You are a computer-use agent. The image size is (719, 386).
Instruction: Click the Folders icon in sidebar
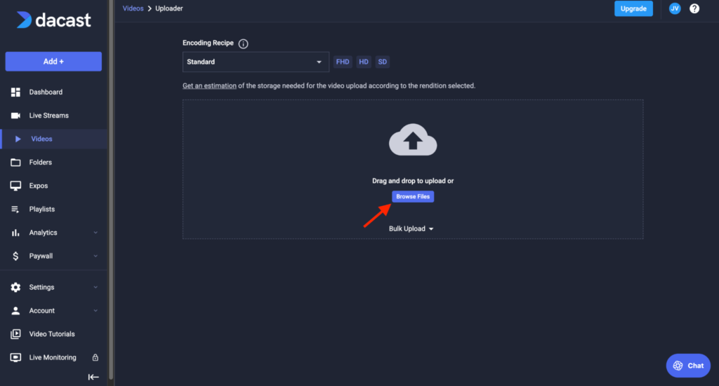[x=15, y=163]
